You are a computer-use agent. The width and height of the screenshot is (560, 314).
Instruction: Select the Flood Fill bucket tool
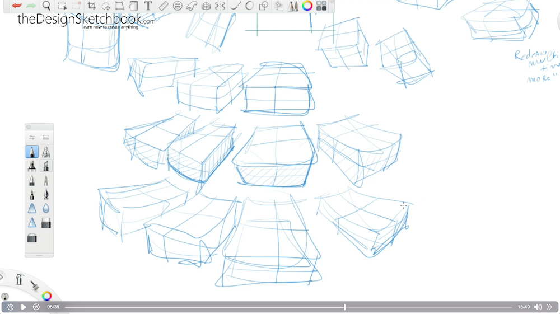tap(134, 6)
